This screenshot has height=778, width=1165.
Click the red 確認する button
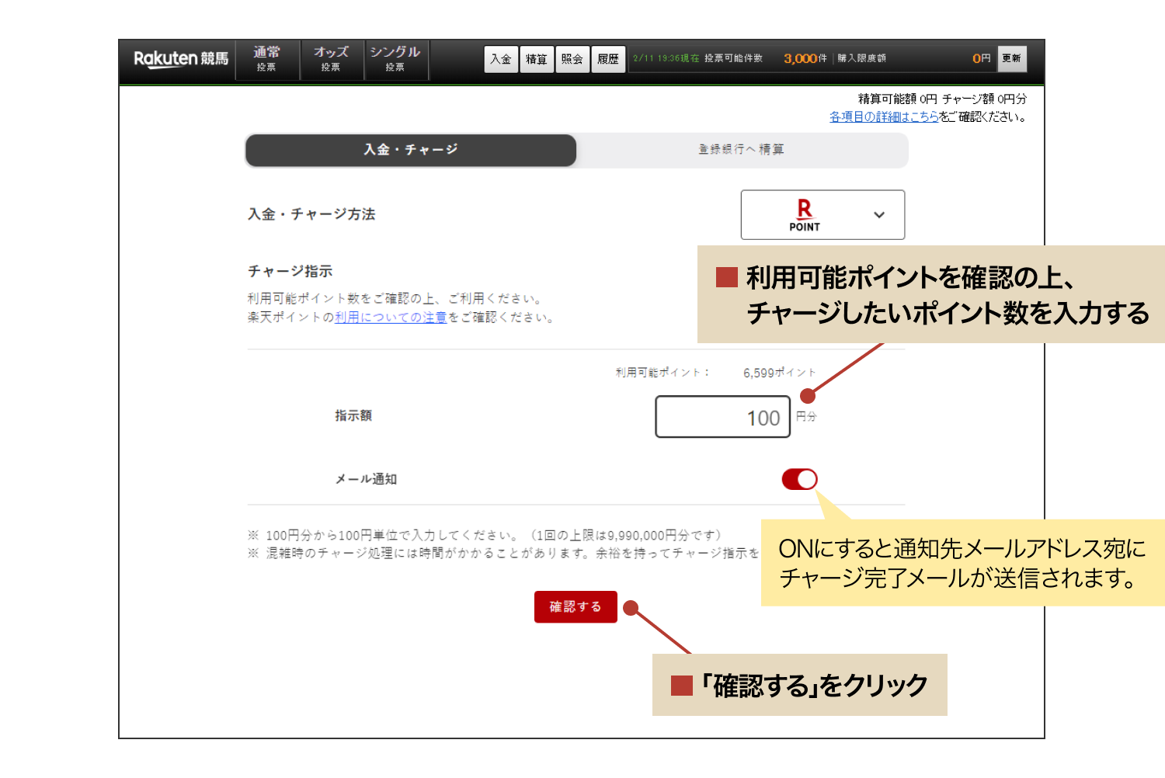point(576,606)
